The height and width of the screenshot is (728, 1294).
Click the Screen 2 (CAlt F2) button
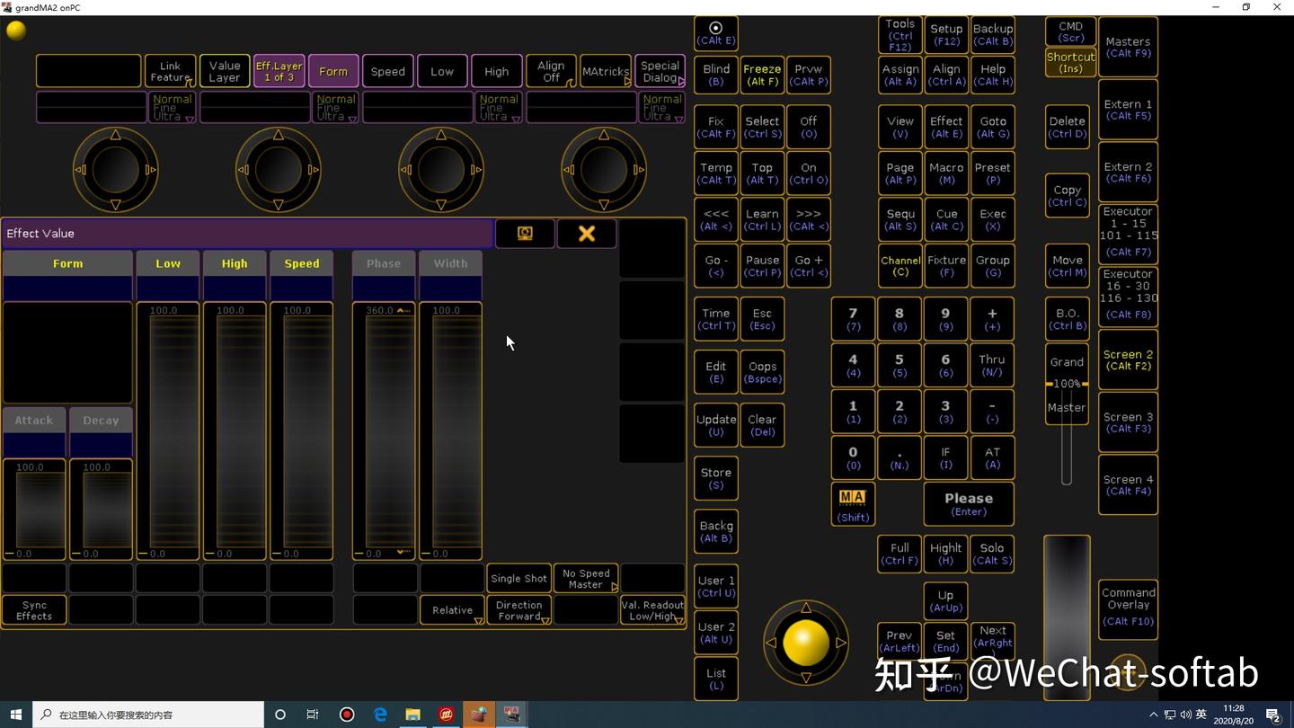pyautogui.click(x=1128, y=360)
